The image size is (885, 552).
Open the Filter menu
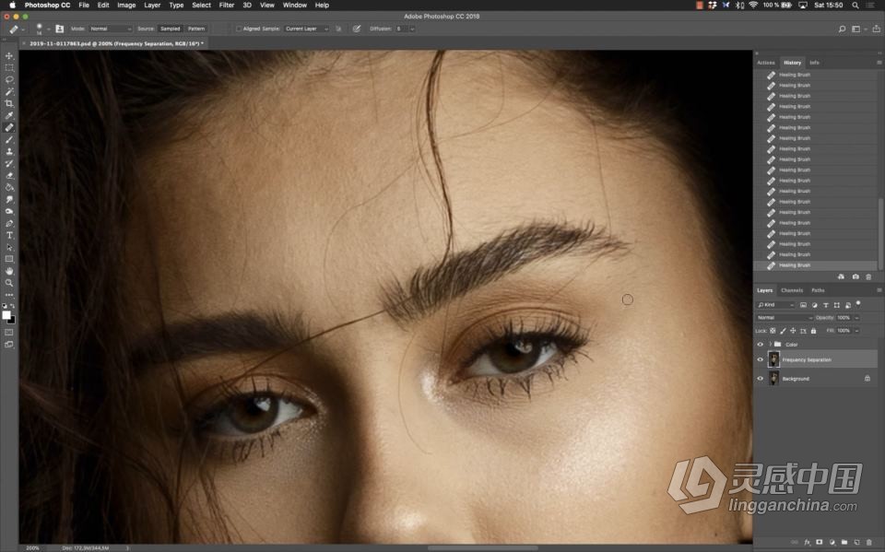pyautogui.click(x=227, y=6)
